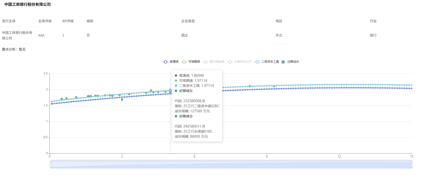Click the 发行主体 column header
Viewport: 423px width, 181px height.
pos(9,21)
